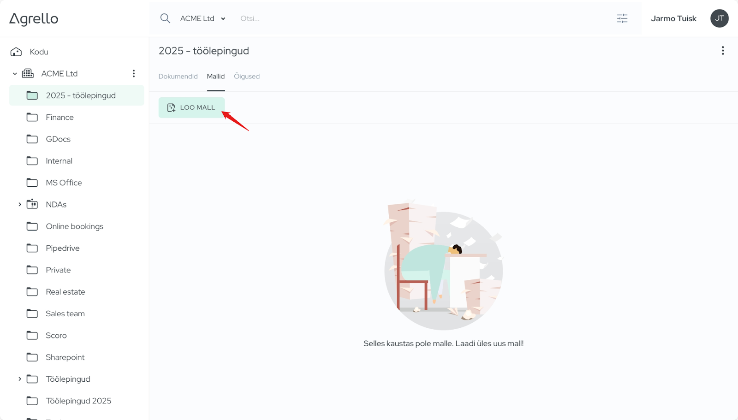Switch to the Õigused tab
This screenshot has width=738, height=420.
pyautogui.click(x=247, y=77)
